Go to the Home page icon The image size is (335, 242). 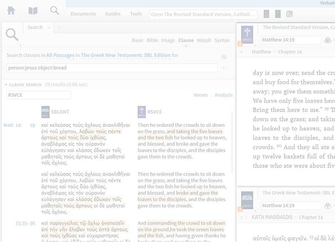coord(11,10)
